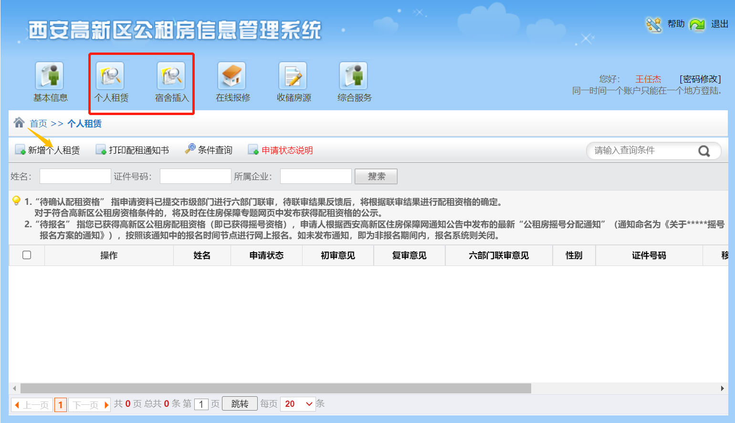
Task: Click the system title 西安高新区公租房信息管理系统
Action: [175, 30]
